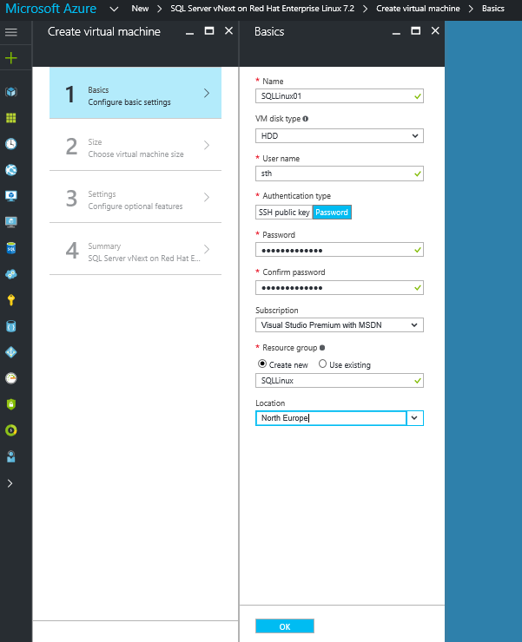Minimize the Create virtual machine blade
Image resolution: width=522 pixels, height=642 pixels.
(189, 33)
